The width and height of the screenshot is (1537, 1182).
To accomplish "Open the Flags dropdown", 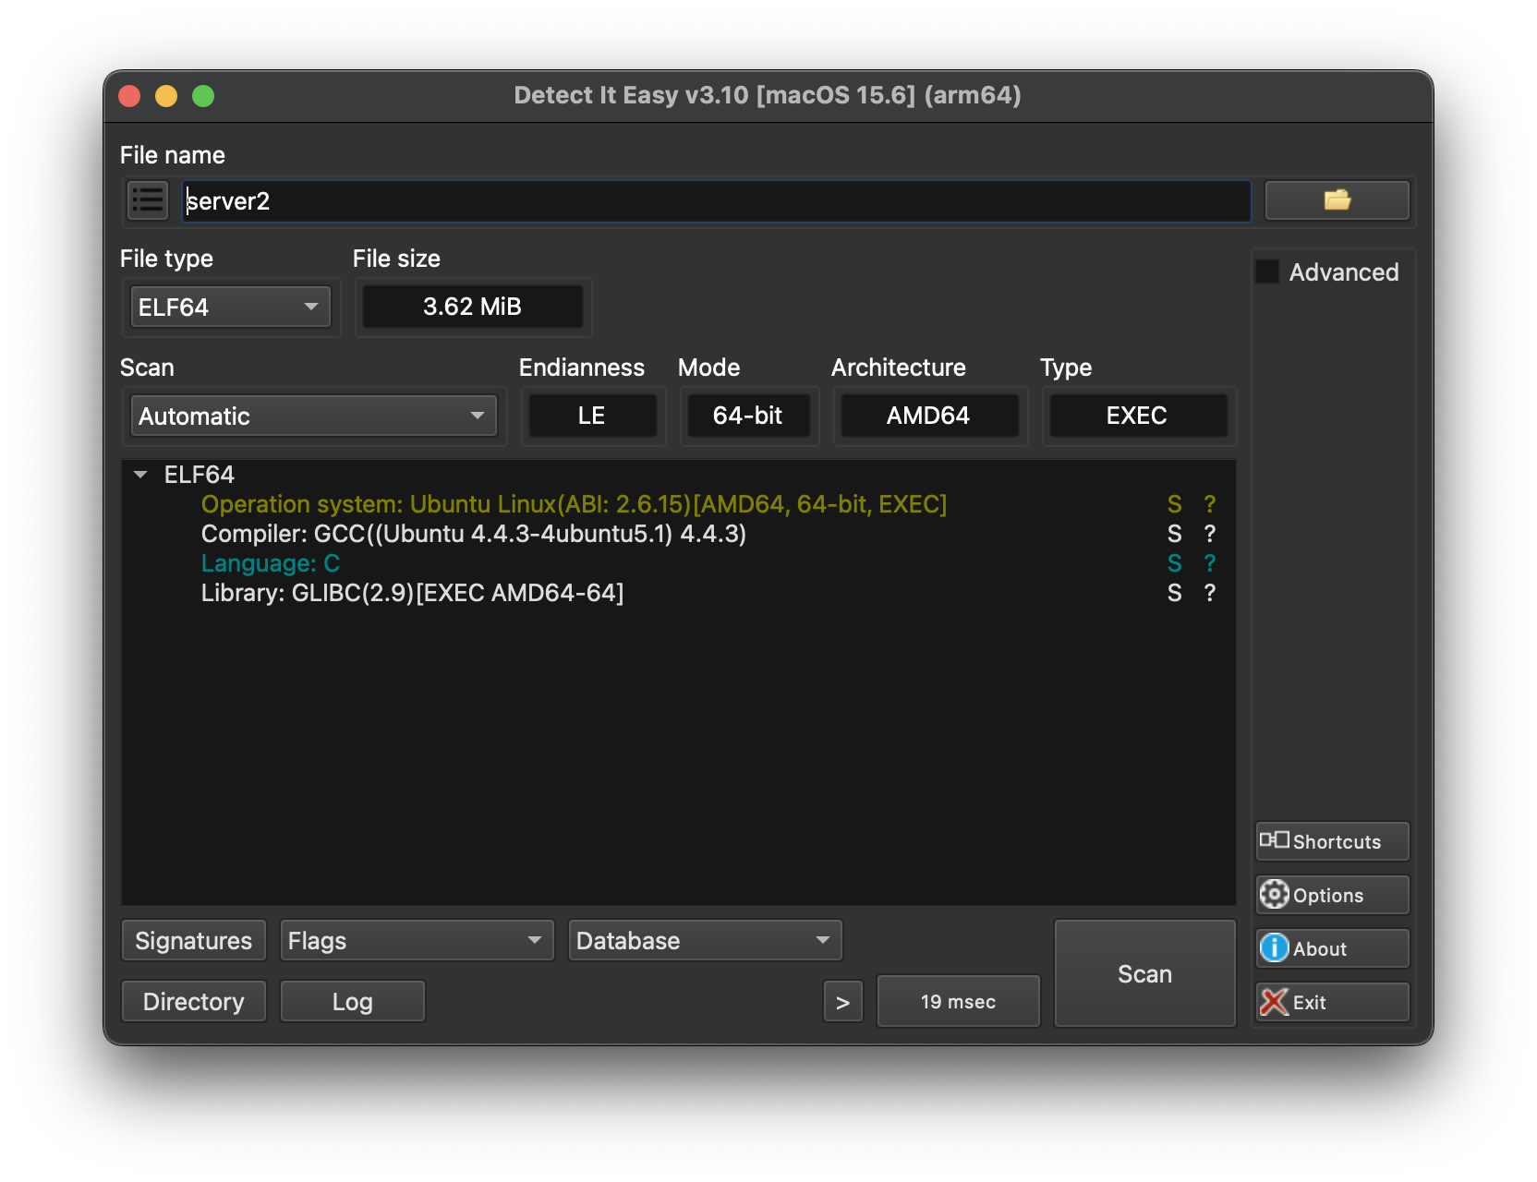I will 416,940.
